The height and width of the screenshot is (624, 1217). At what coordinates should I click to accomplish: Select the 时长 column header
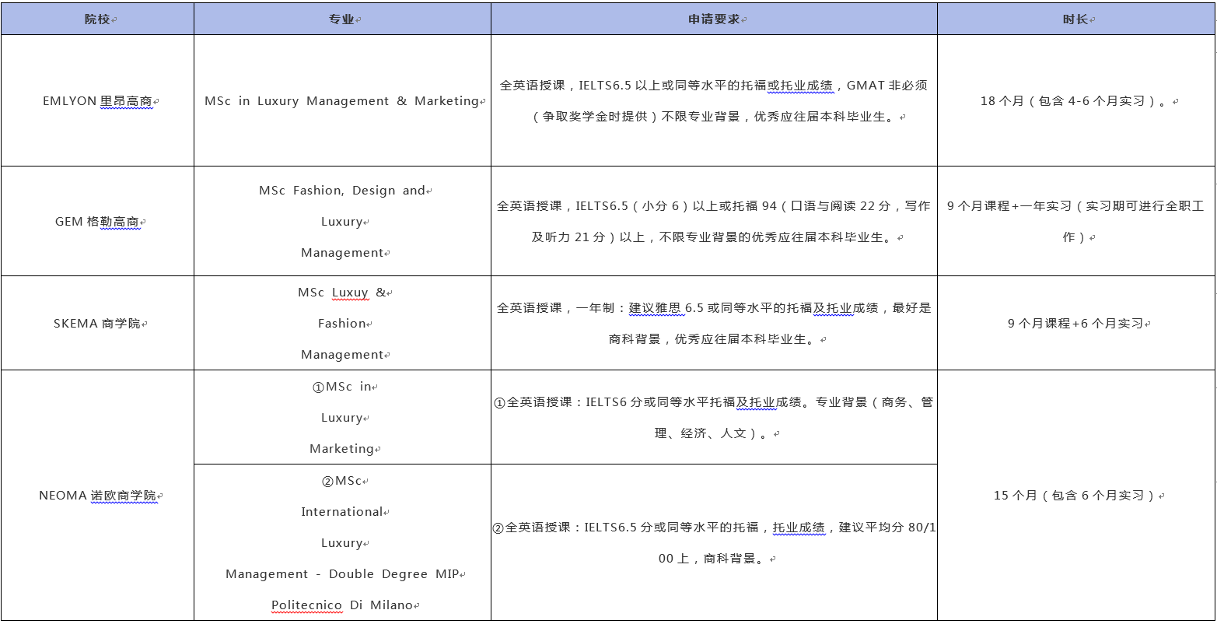tap(1075, 19)
